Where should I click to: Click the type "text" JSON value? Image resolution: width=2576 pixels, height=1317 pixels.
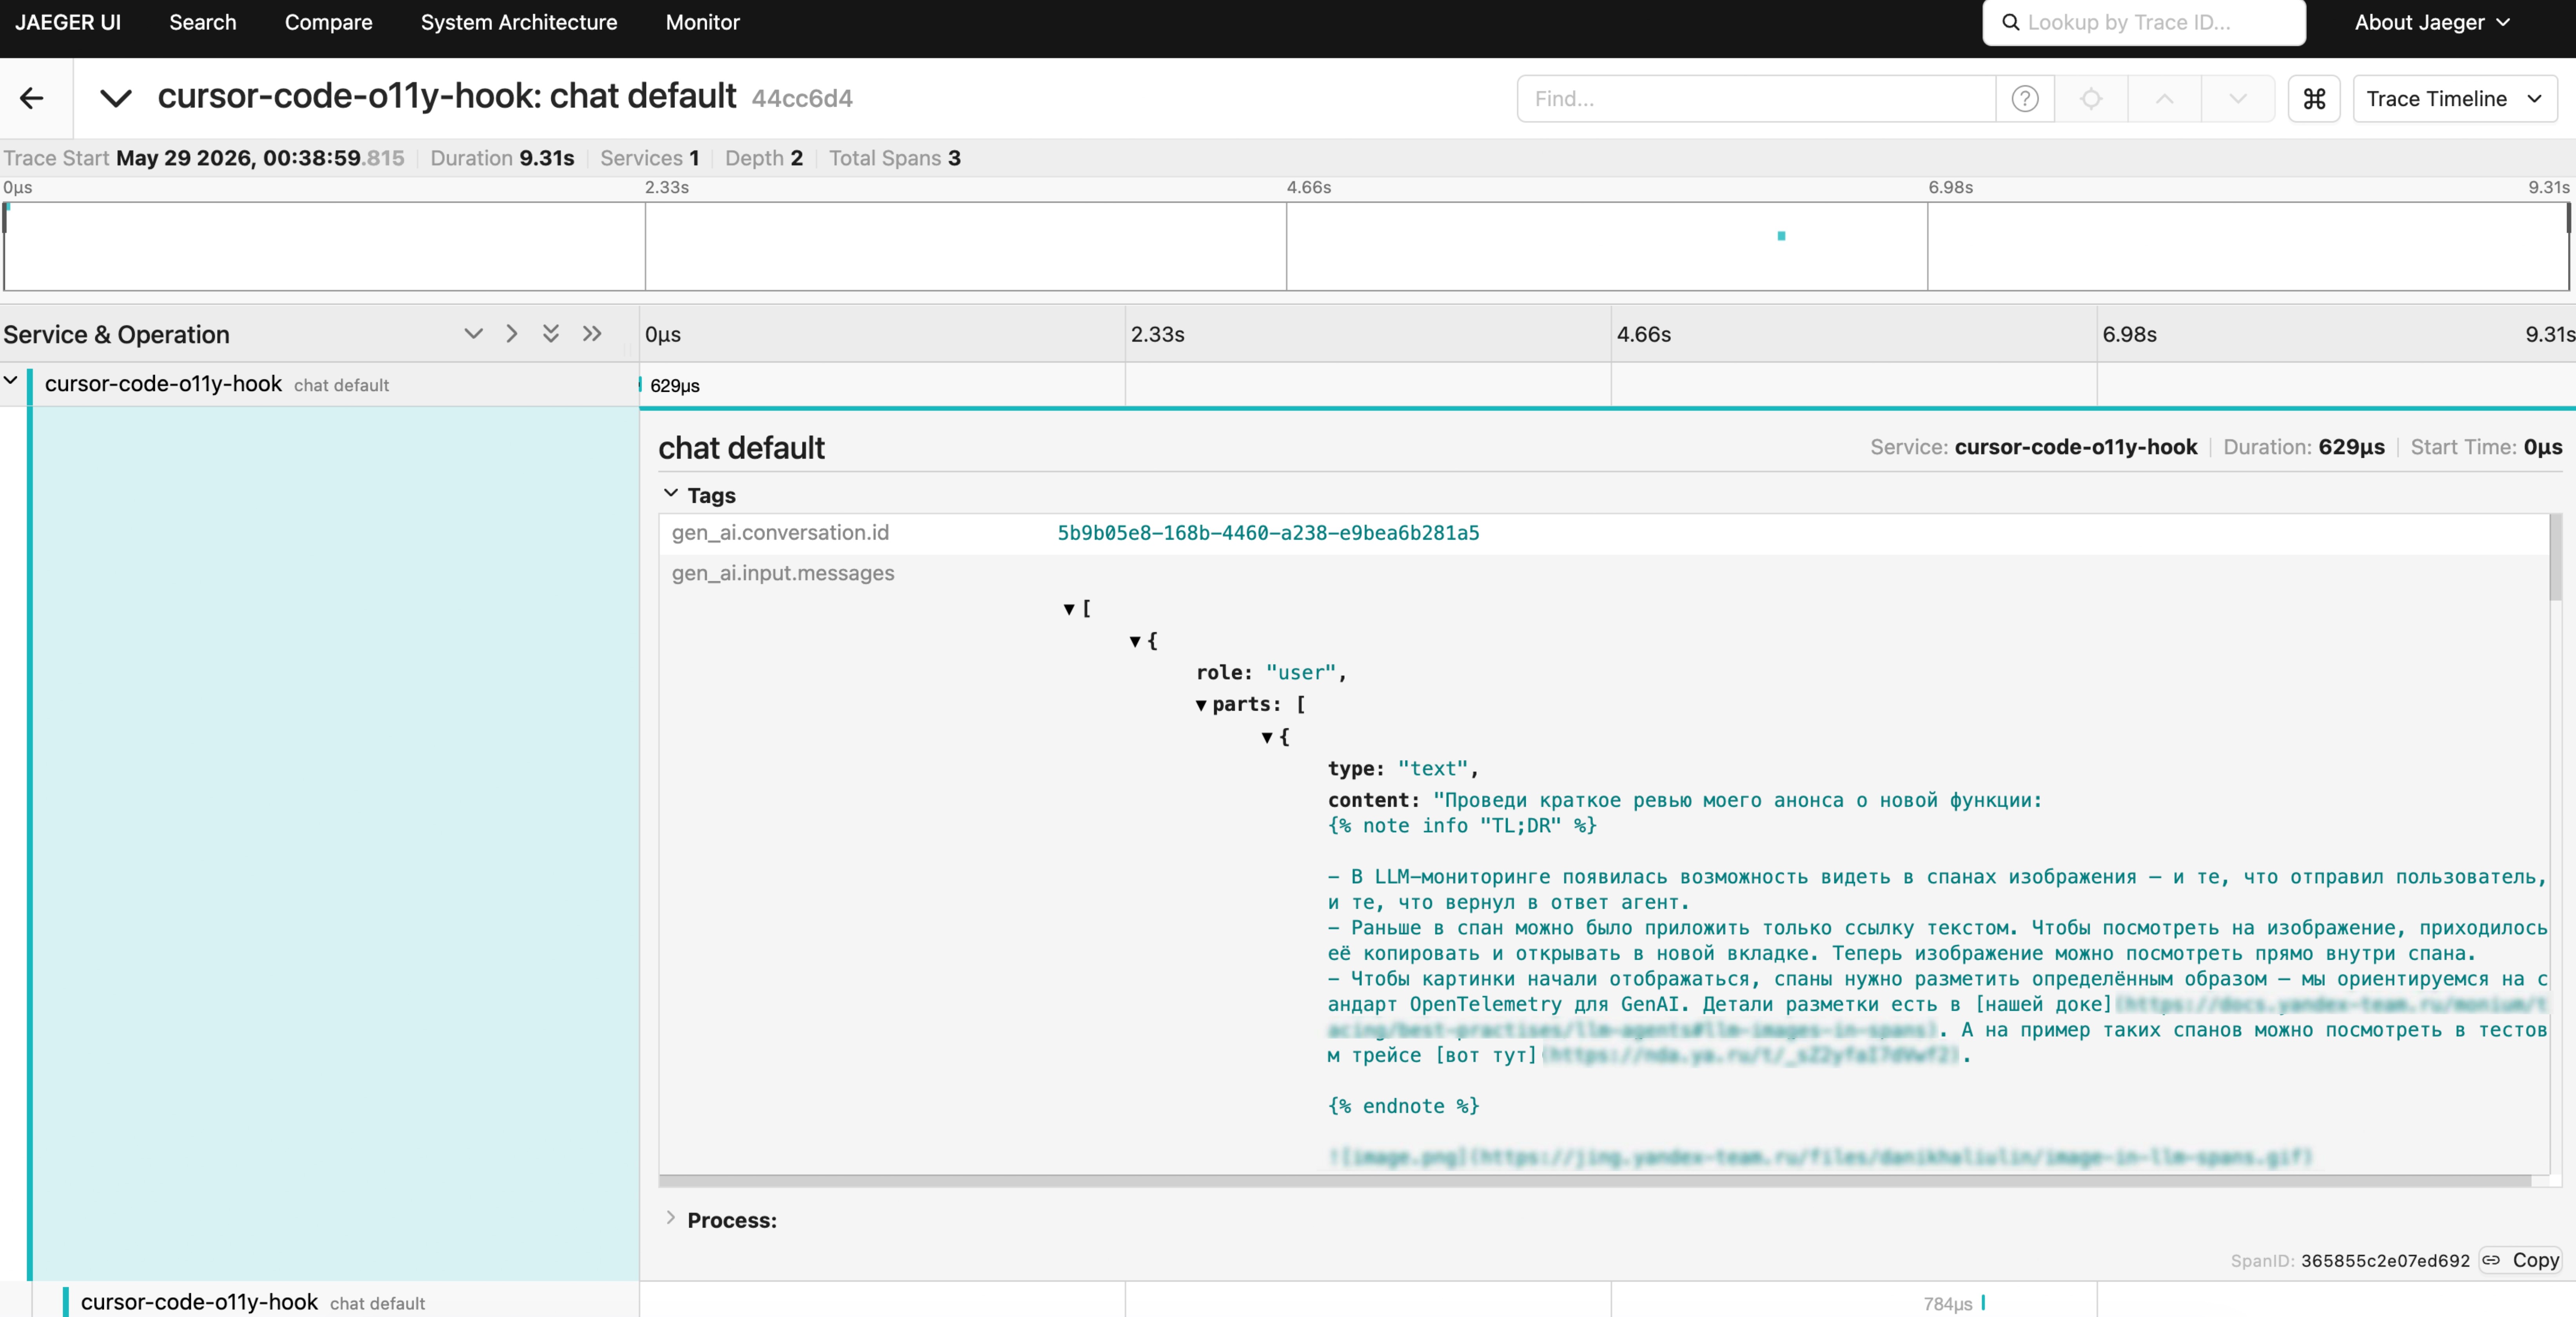pos(1432,769)
